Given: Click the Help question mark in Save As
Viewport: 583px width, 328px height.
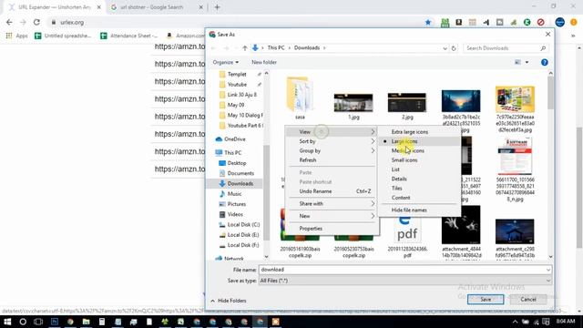Looking at the screenshot, I should tap(545, 63).
